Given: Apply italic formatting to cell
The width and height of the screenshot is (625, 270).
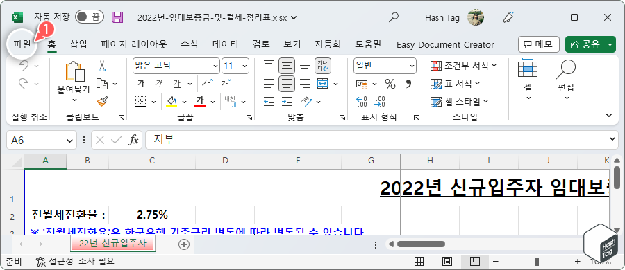Looking at the screenshot, I should click(x=158, y=84).
